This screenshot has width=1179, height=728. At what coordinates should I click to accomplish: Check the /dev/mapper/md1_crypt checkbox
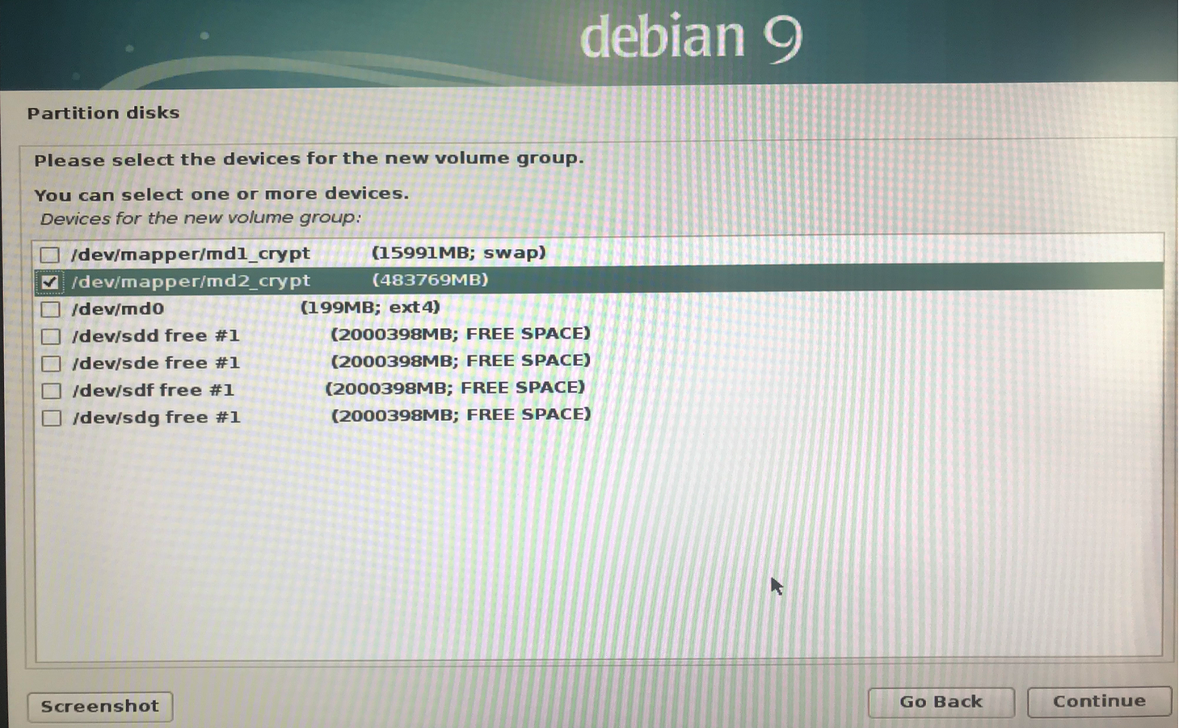50,255
